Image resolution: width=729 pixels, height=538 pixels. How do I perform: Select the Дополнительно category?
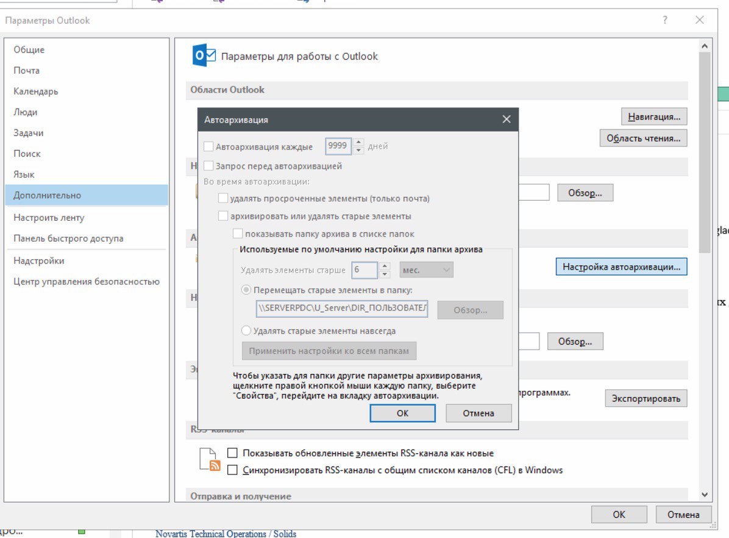click(87, 195)
